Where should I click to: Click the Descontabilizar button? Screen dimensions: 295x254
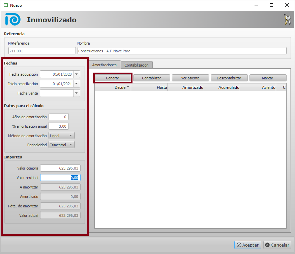229,78
